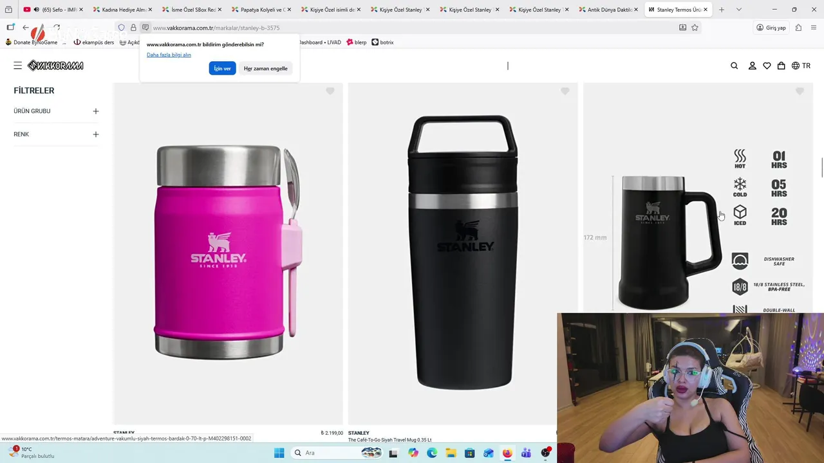Click Her zaman engelle button

pyautogui.click(x=266, y=68)
